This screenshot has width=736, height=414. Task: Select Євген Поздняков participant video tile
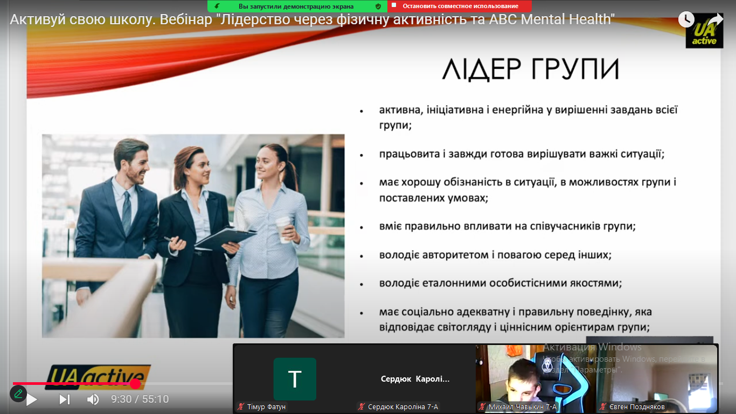click(x=657, y=378)
